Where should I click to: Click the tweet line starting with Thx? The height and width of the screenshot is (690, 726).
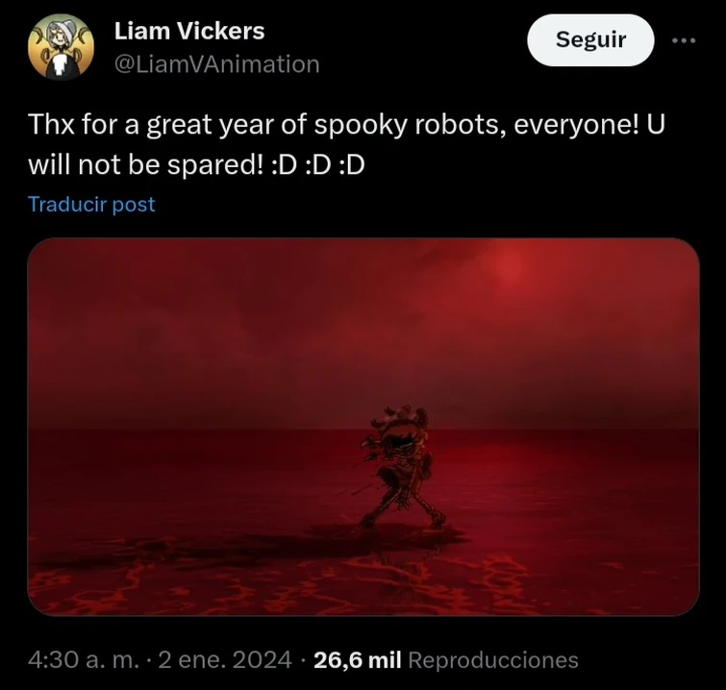pyautogui.click(x=346, y=125)
